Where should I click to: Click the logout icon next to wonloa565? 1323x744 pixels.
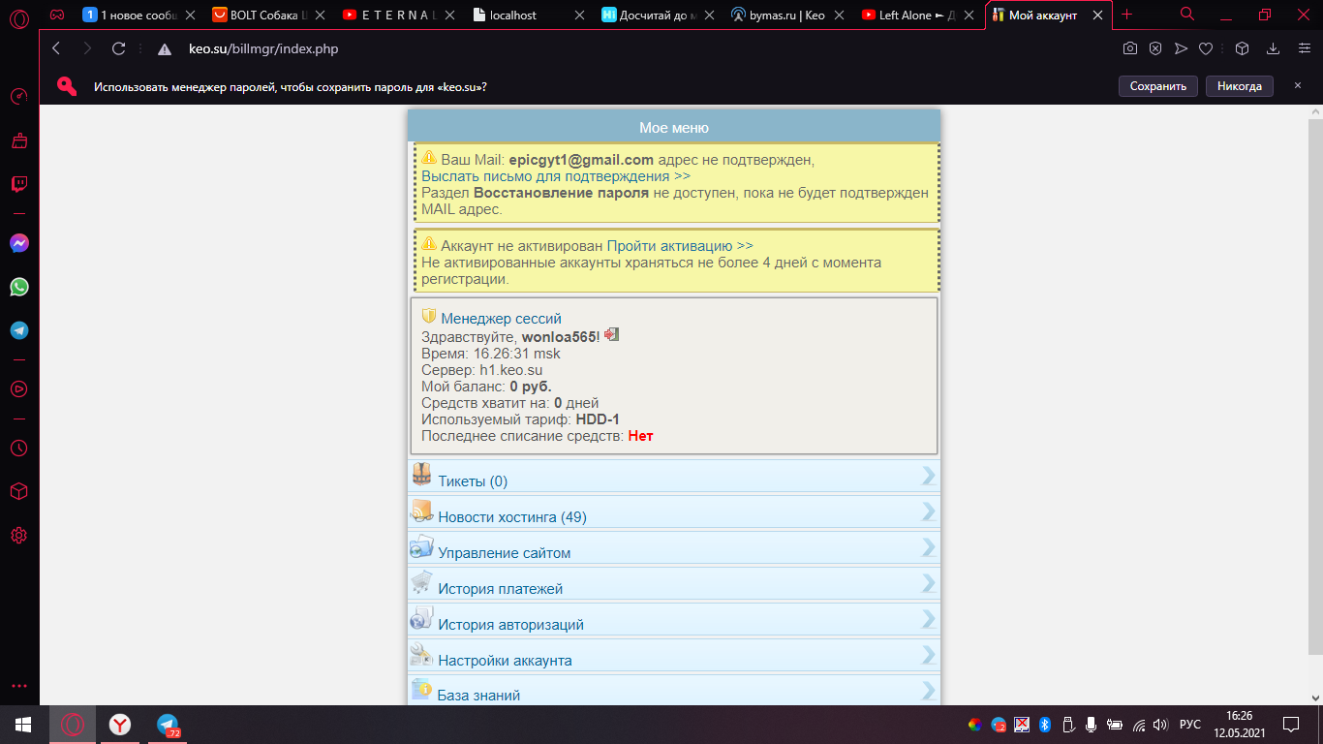611,335
